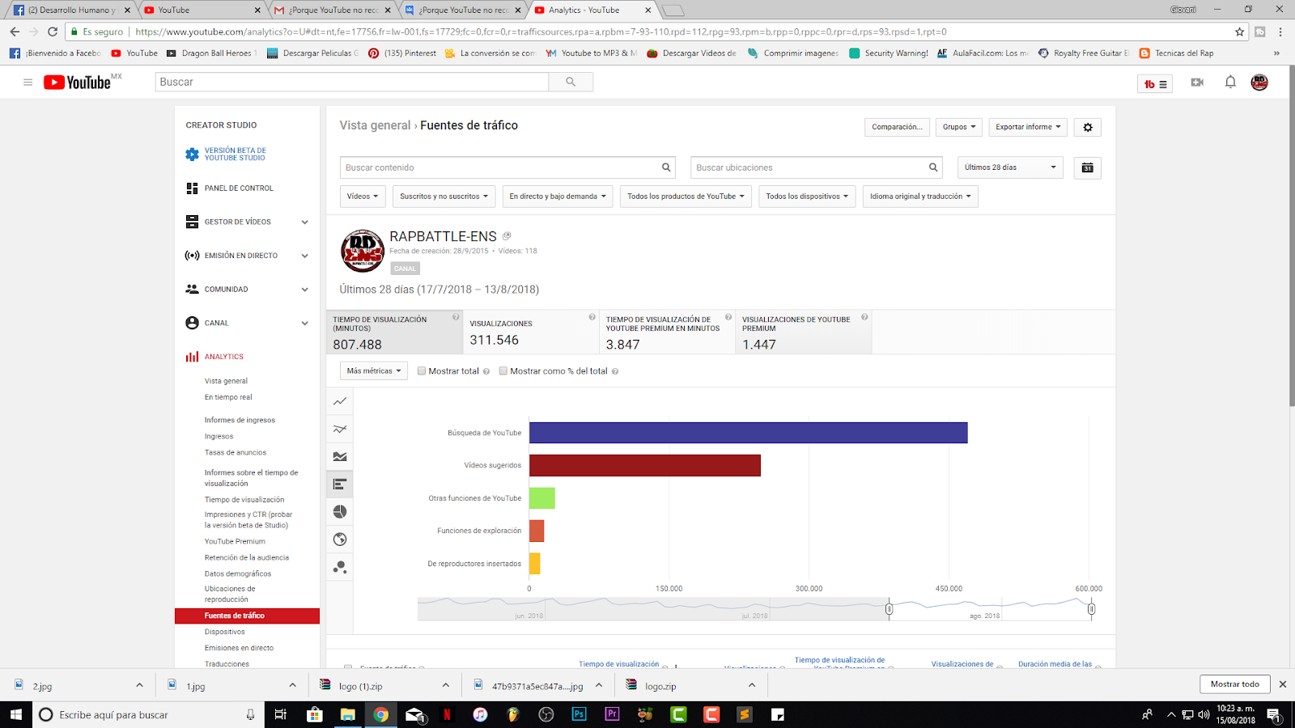Click help icon beside Mostrar total
This screenshot has width=1295, height=728.
click(486, 371)
